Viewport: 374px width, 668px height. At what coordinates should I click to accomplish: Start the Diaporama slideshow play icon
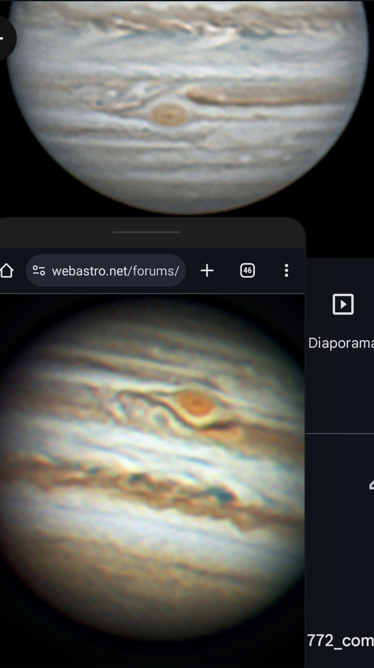coord(343,304)
